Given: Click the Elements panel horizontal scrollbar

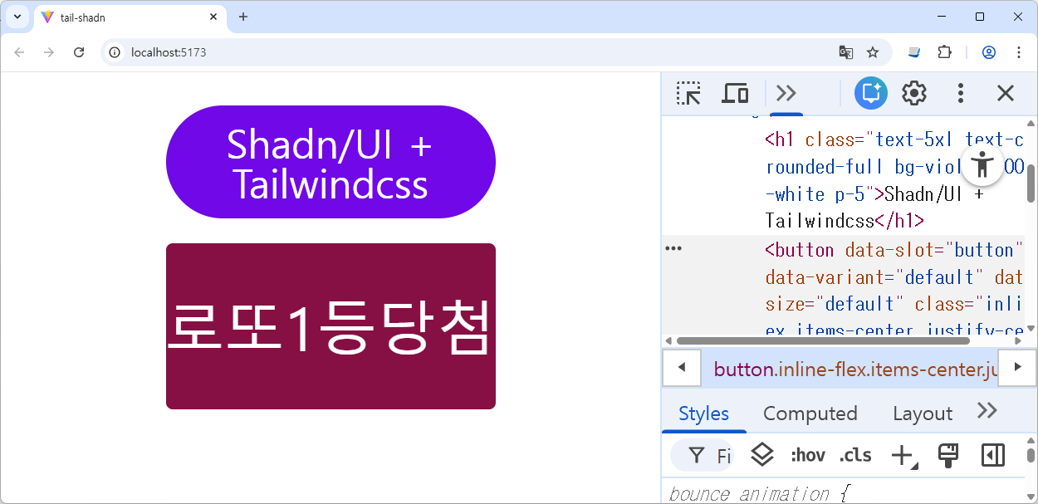Looking at the screenshot, I should [823, 340].
